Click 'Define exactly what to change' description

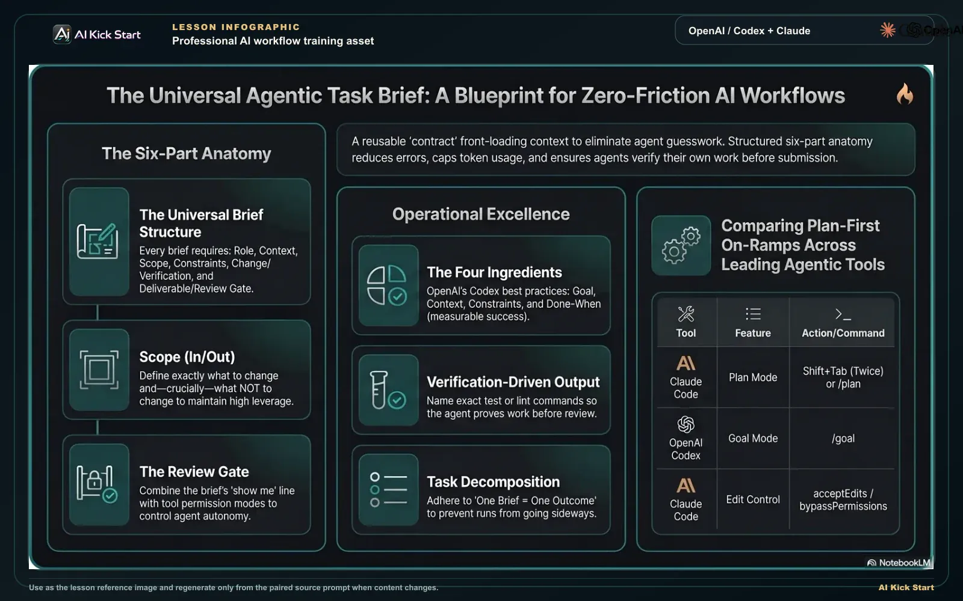click(216, 388)
